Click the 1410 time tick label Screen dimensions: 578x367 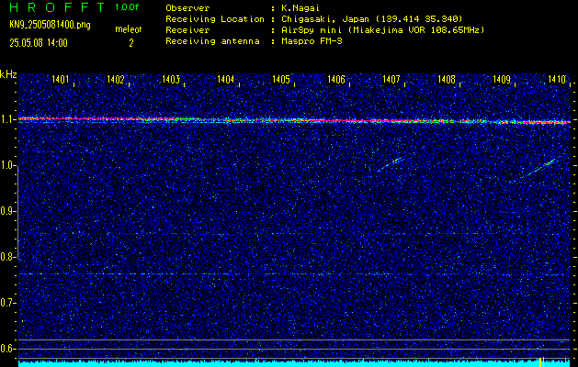point(557,79)
